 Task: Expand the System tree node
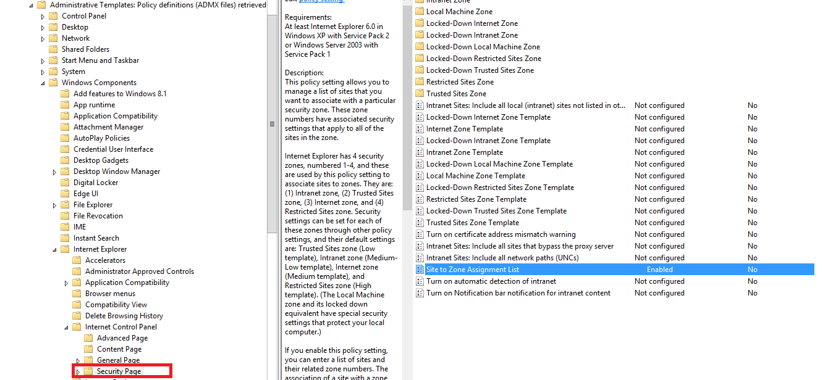pyautogui.click(x=43, y=72)
